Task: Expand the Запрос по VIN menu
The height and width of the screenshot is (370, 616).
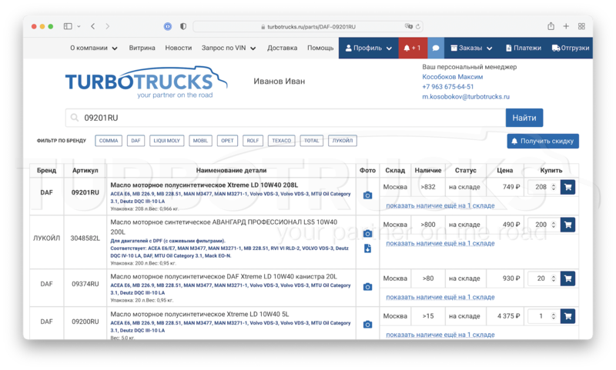Action: coord(229,48)
